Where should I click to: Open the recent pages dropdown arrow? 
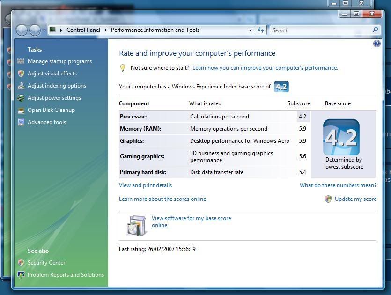[44, 30]
